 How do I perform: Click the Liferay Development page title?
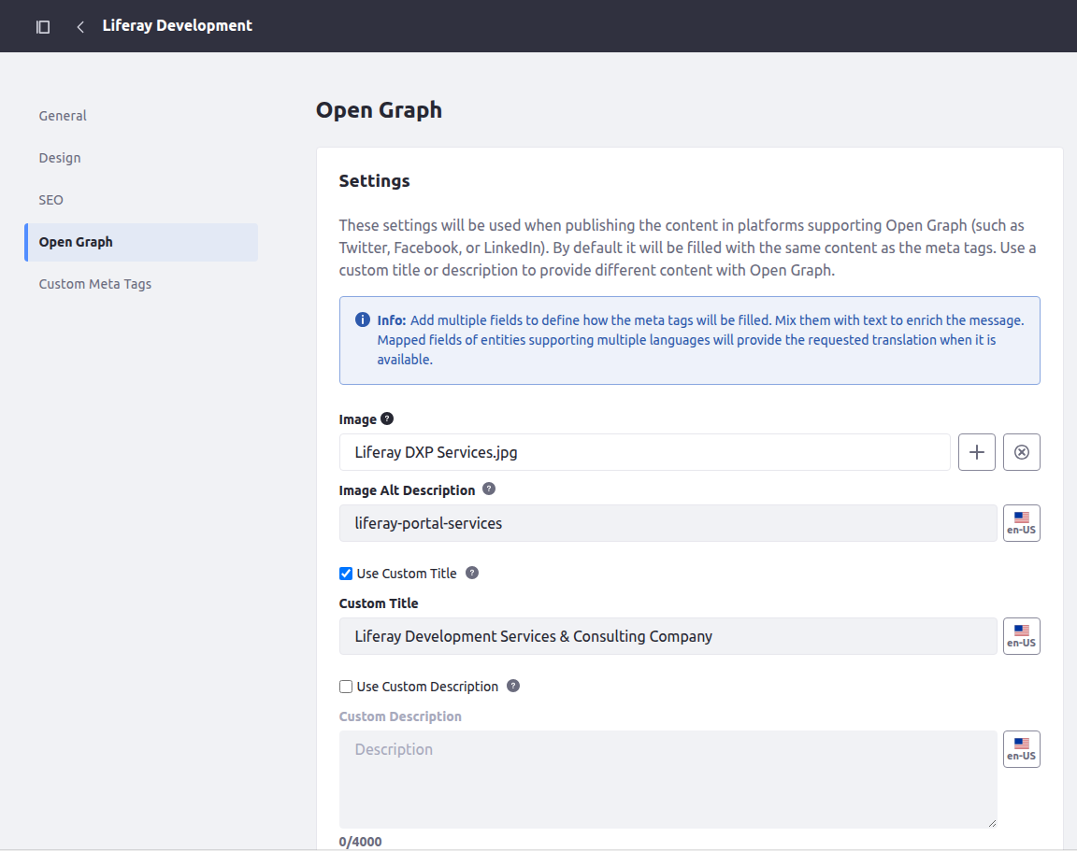point(178,26)
